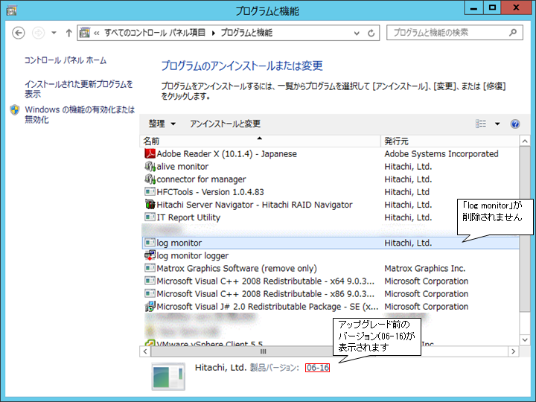Click the Matrox Graphics Software icon
Screen dimensions: 536x402
(x=150, y=268)
